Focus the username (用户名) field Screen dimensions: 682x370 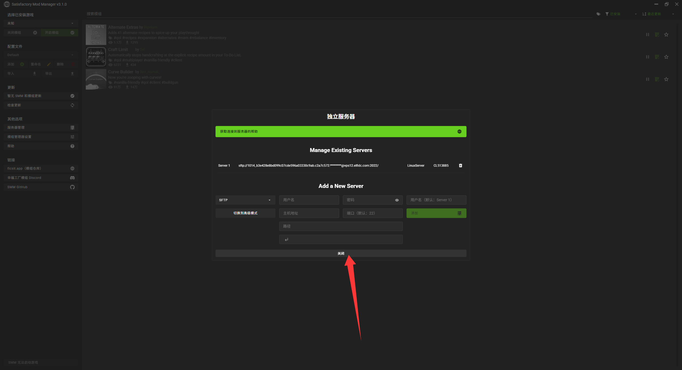[309, 200]
